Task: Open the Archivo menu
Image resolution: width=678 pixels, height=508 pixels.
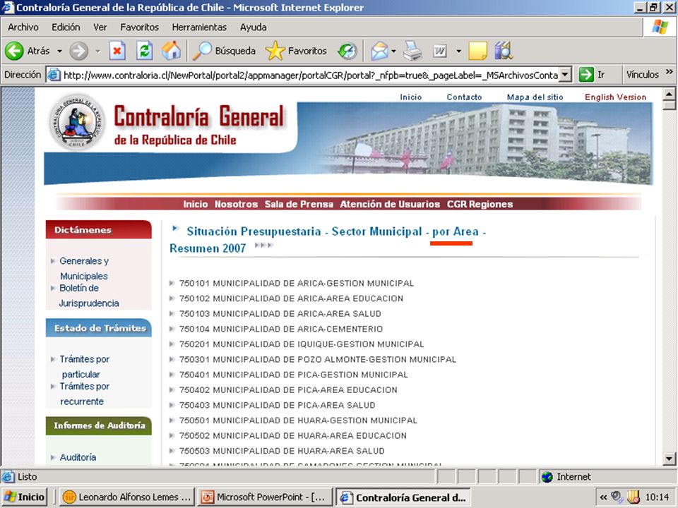Action: (23, 28)
